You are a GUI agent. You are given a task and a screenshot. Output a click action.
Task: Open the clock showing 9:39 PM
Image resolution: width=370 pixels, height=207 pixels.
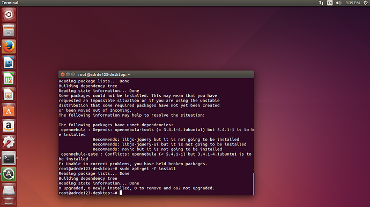352,3
